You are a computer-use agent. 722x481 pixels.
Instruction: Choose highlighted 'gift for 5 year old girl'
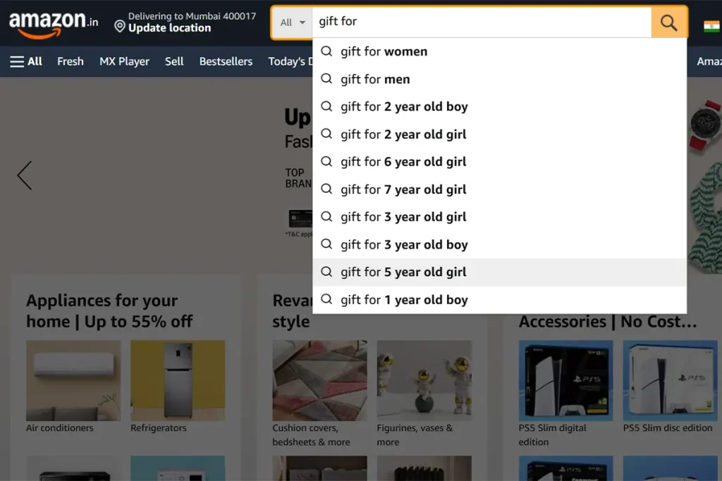[500, 273]
